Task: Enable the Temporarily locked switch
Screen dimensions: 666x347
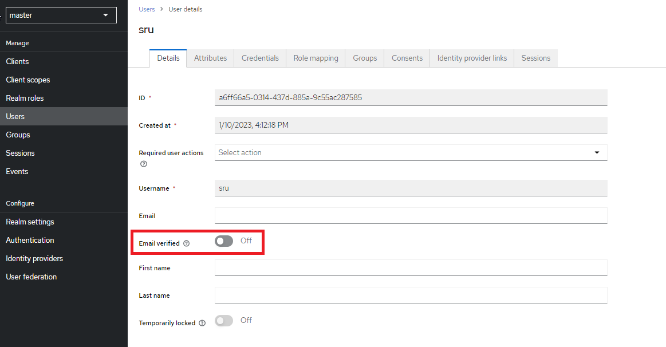Action: click(x=223, y=320)
